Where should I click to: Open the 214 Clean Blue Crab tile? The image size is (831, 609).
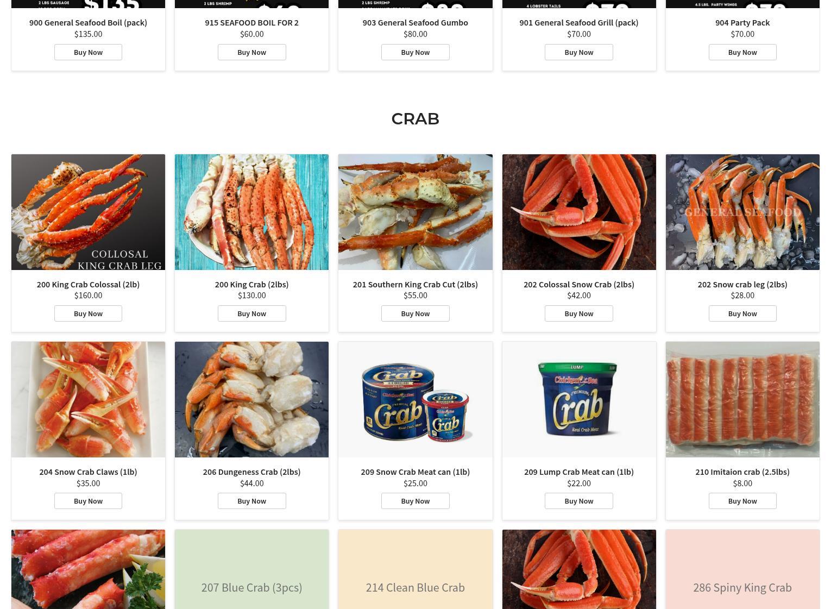click(415, 569)
